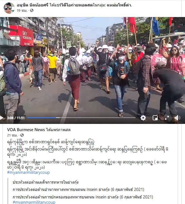Open the VOA Burmese News page

(x=26, y=130)
